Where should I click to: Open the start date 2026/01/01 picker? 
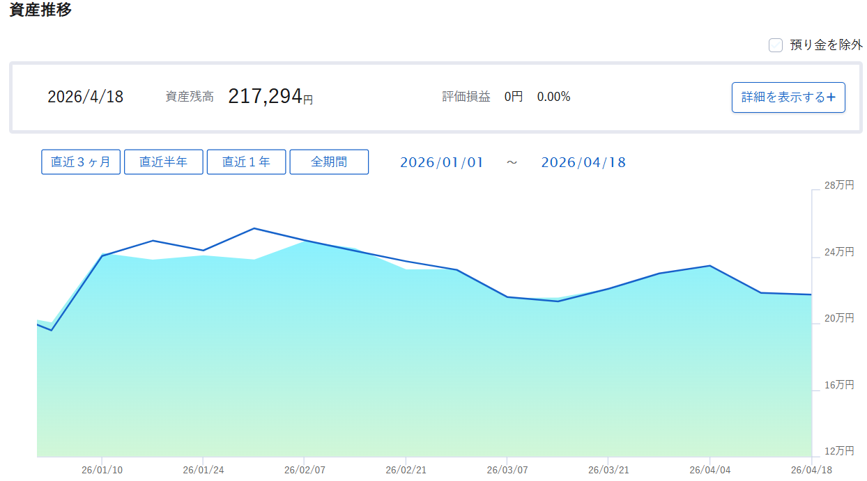[x=441, y=162]
